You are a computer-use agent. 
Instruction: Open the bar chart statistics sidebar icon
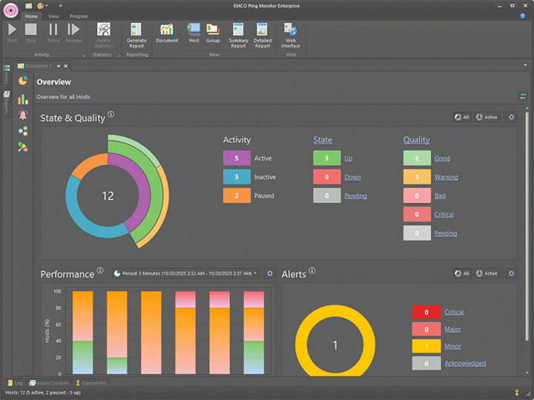point(23,99)
